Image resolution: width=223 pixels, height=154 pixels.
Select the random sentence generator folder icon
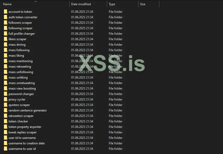point(5,110)
